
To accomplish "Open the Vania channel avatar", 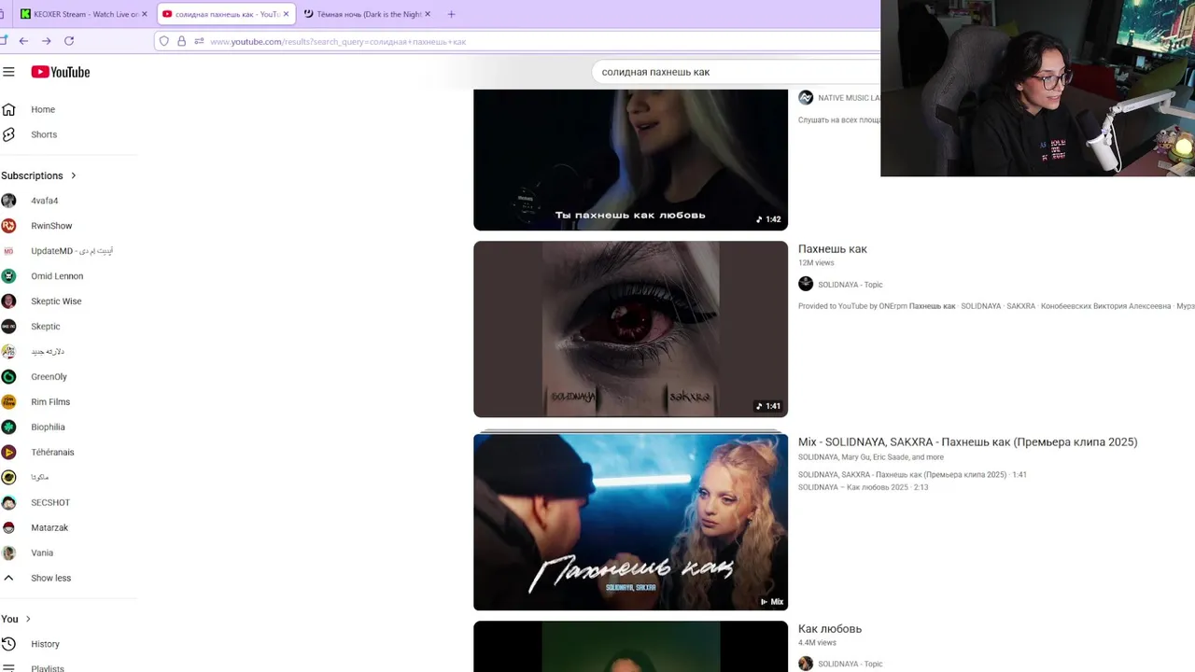I will click(x=8, y=553).
